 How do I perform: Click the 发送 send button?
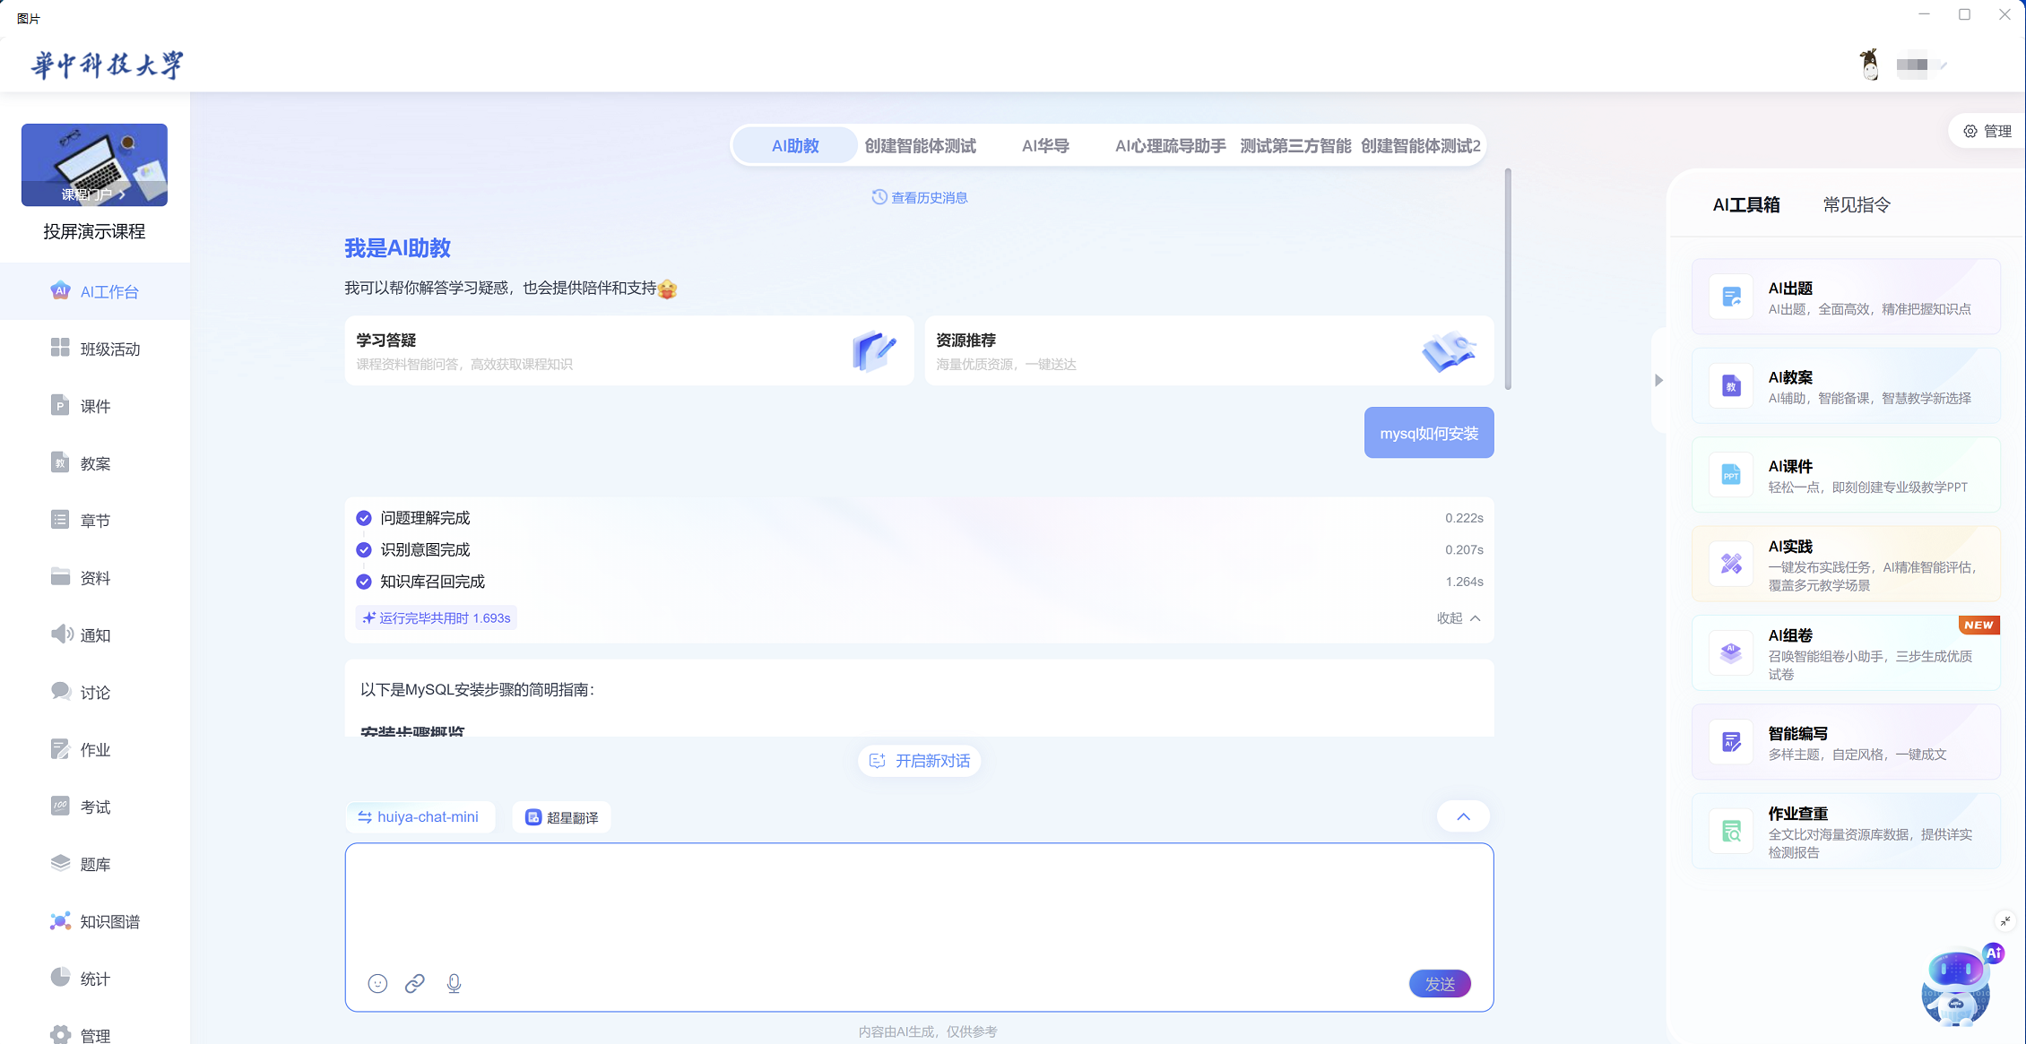tap(1440, 983)
